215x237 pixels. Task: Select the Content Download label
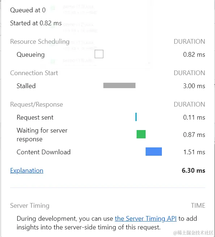tap(44, 152)
